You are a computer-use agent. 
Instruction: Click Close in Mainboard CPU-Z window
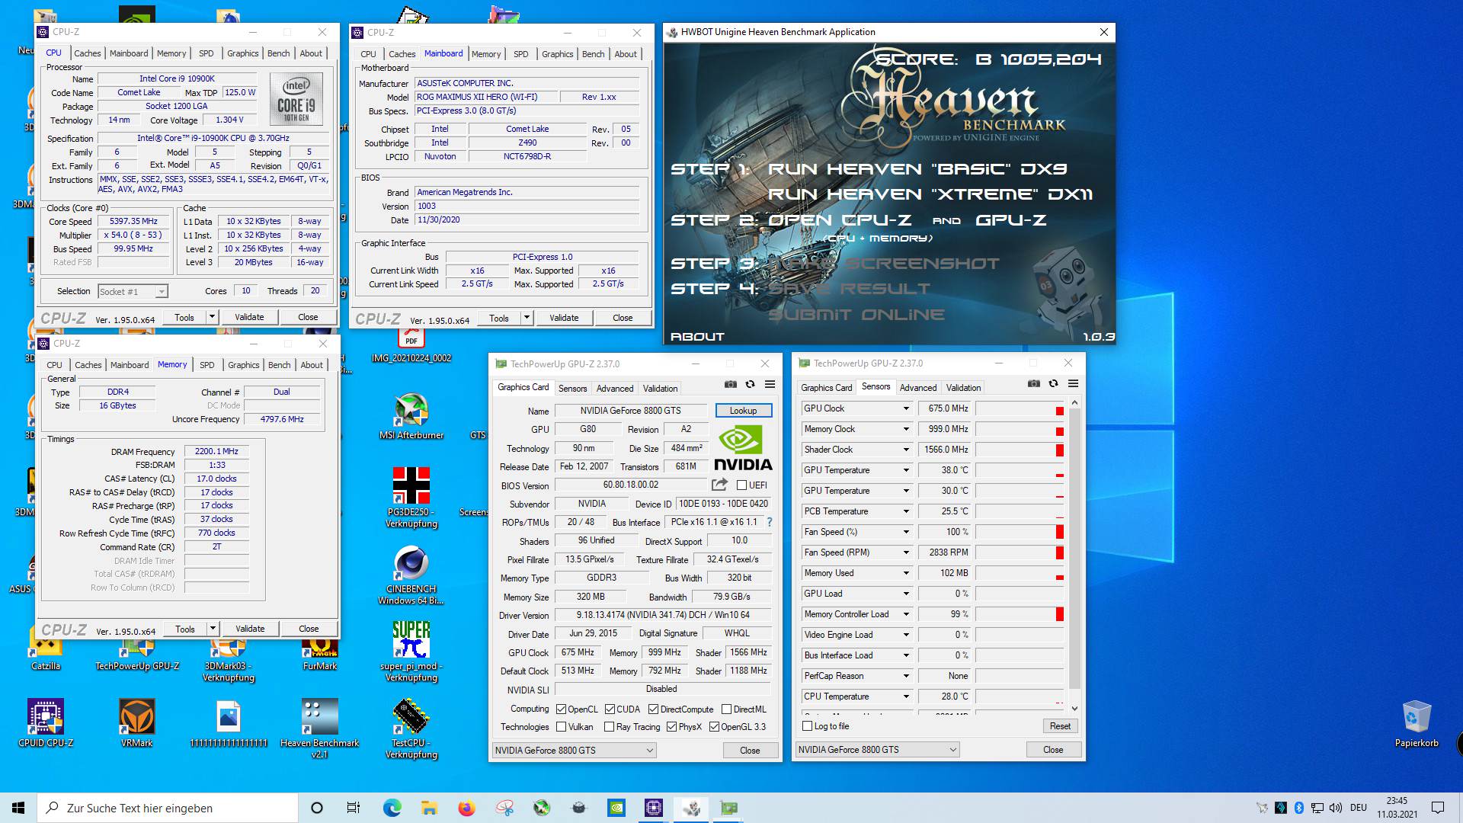(623, 318)
